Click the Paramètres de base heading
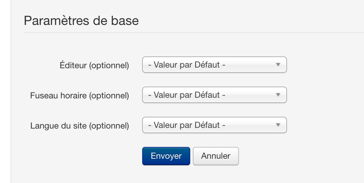The height and width of the screenshot is (183, 364). (x=81, y=21)
